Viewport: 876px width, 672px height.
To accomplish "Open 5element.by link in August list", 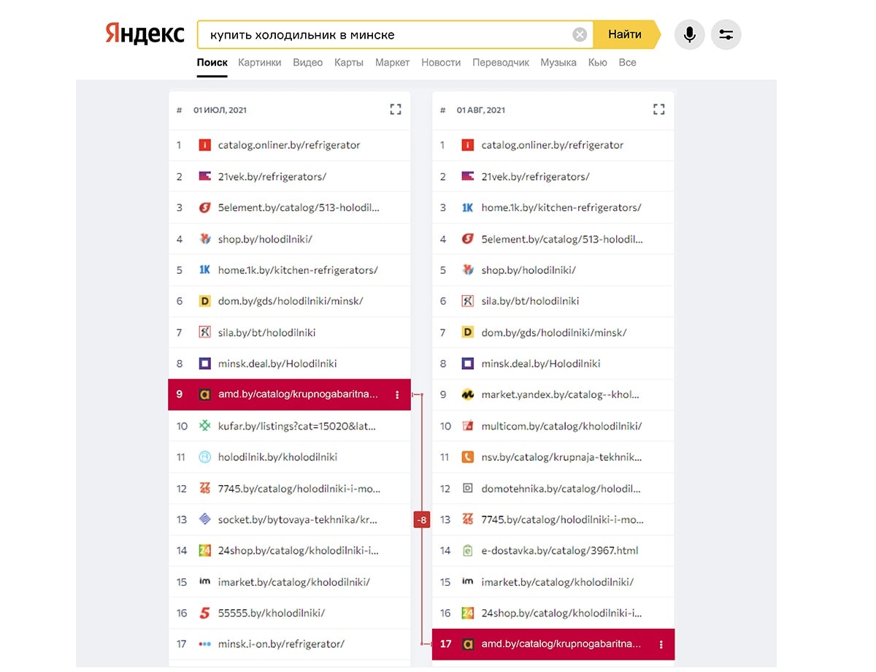I will 562,239.
